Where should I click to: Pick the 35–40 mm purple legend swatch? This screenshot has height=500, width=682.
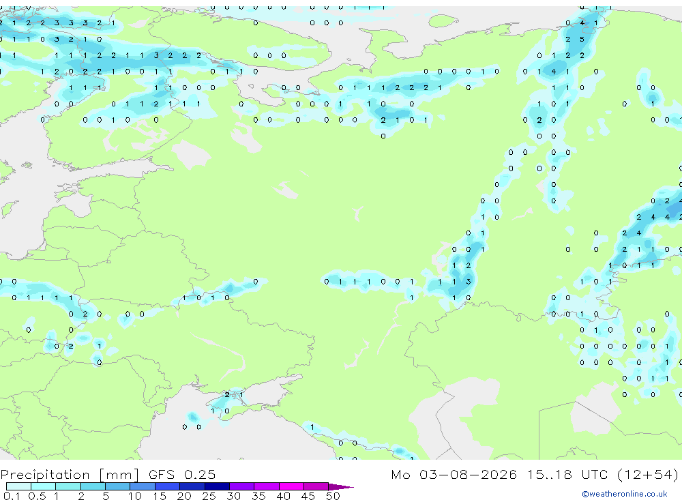click(267, 486)
